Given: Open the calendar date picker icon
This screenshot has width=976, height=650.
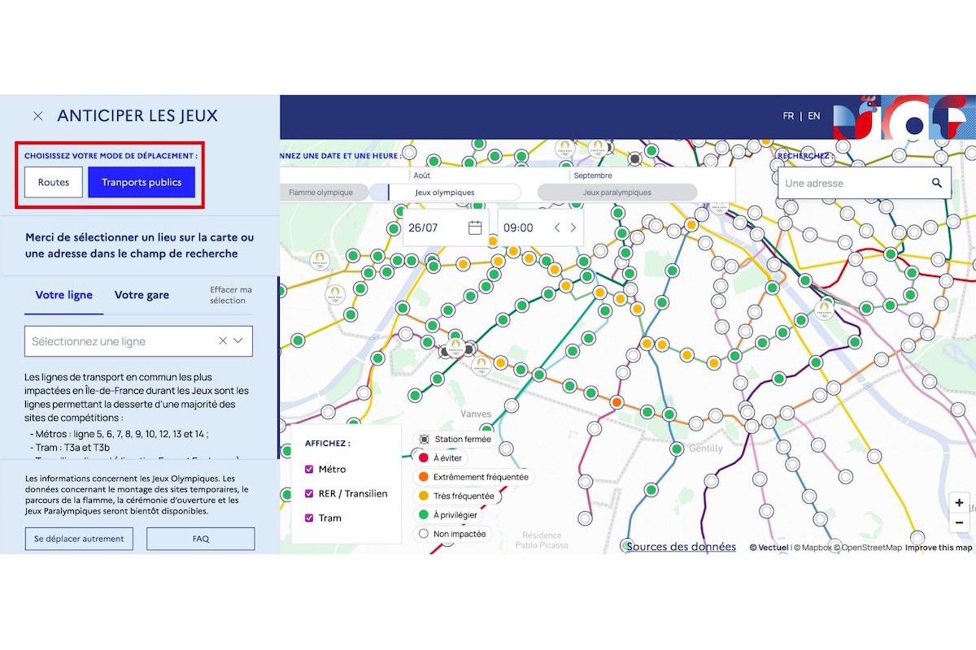Looking at the screenshot, I should 475,227.
